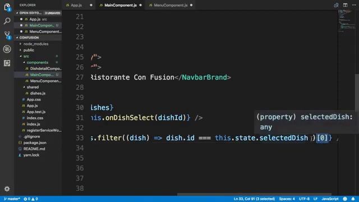Screen dimensions: 359x202
Task: Click the 3 UNSAVED badge
Action: click(x=52, y=13)
